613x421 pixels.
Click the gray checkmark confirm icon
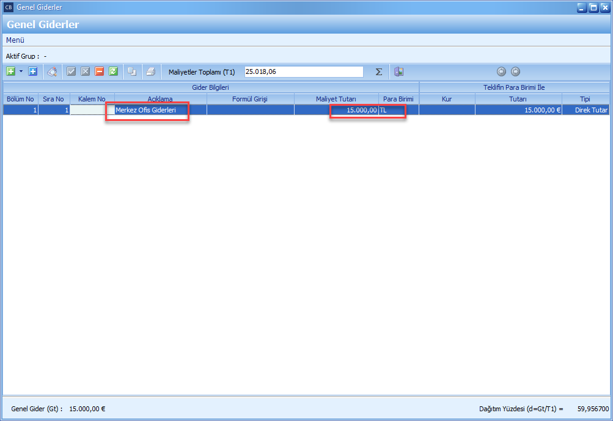pyautogui.click(x=72, y=71)
